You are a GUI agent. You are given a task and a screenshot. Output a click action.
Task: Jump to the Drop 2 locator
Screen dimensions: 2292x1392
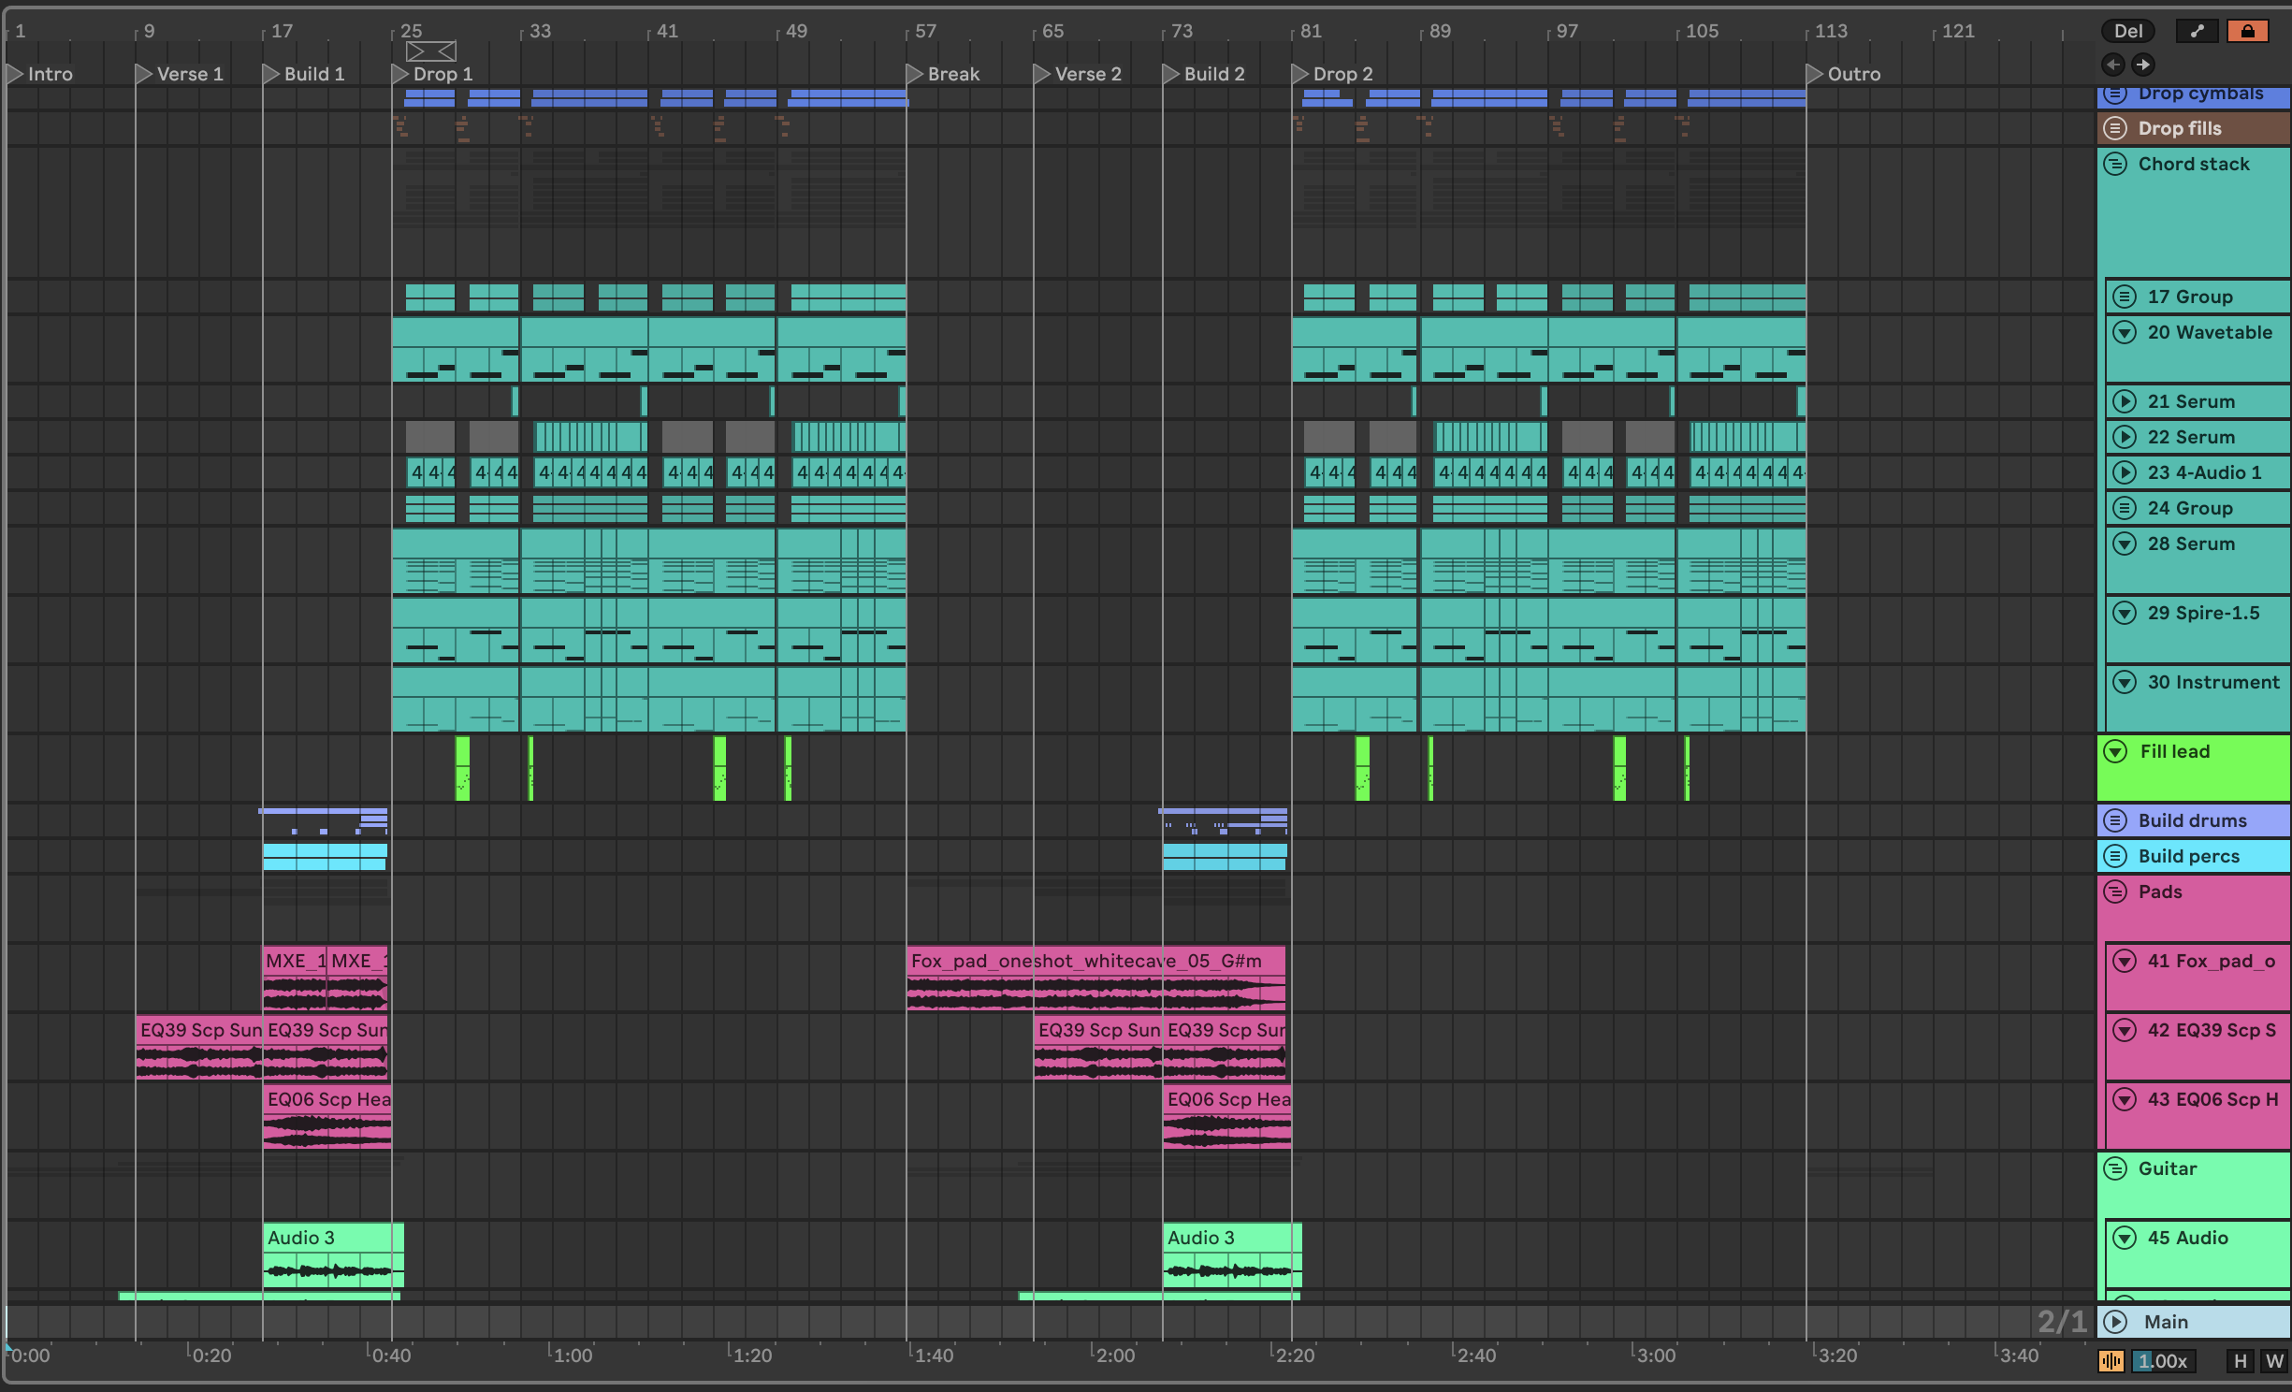(1300, 74)
